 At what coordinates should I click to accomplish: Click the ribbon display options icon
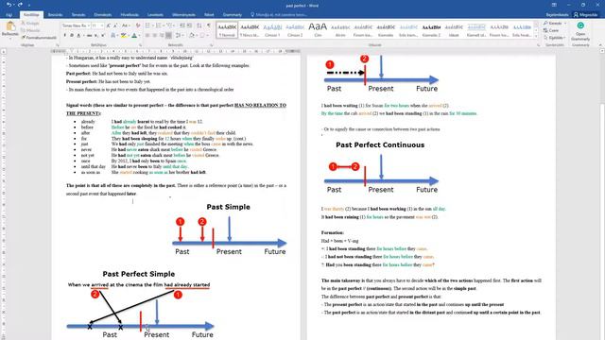click(x=554, y=5)
